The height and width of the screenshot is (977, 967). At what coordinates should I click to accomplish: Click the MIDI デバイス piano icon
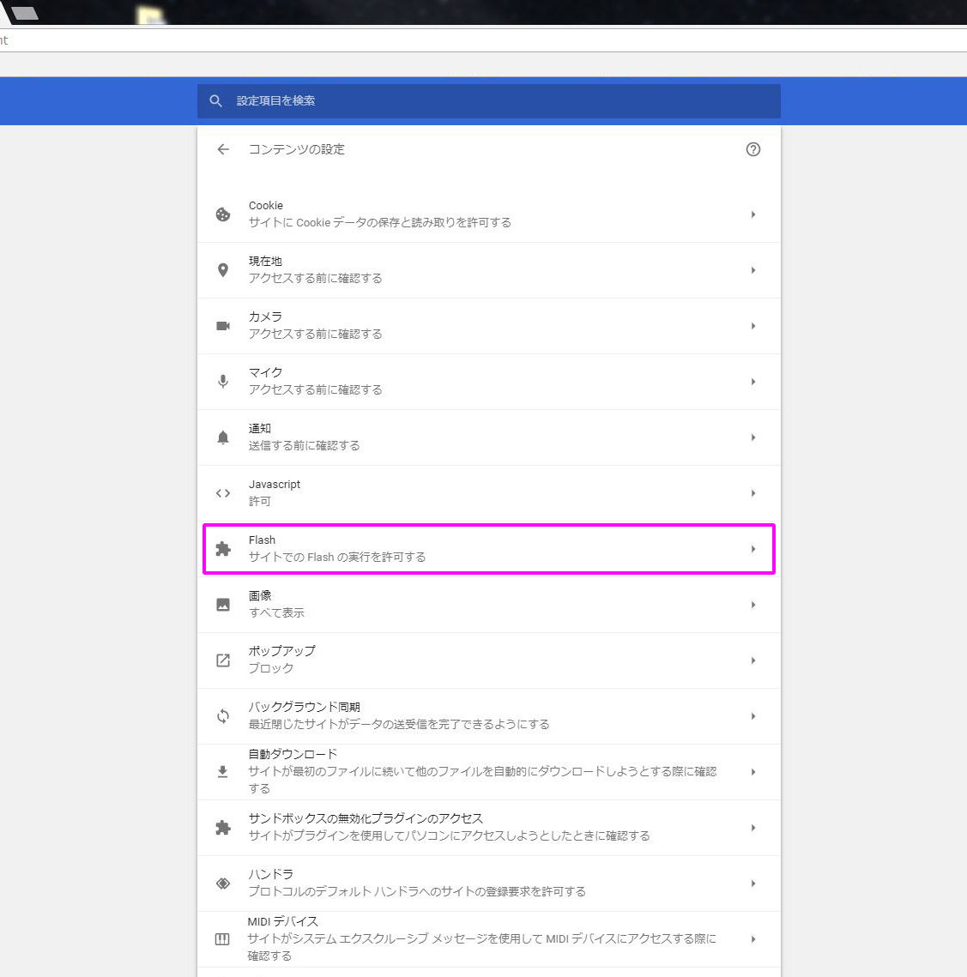click(222, 939)
